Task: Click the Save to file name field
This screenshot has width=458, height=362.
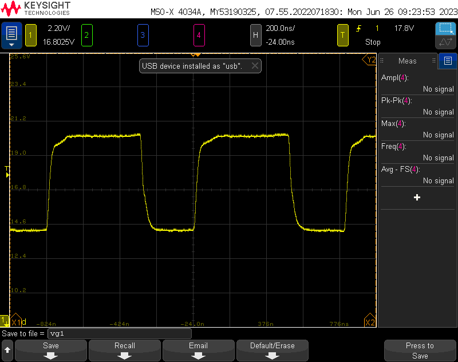Action: (x=119, y=333)
